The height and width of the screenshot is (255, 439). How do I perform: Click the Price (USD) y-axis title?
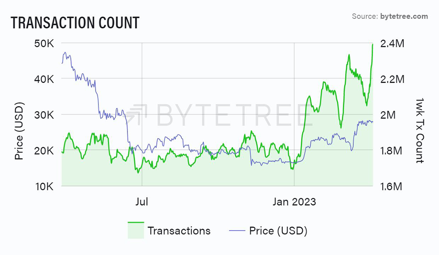tap(19, 132)
